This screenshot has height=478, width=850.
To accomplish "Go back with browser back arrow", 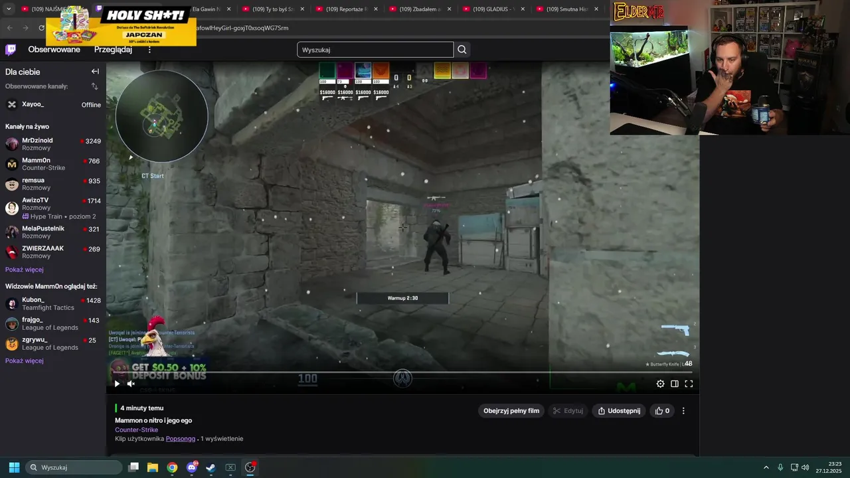I will click(10, 28).
